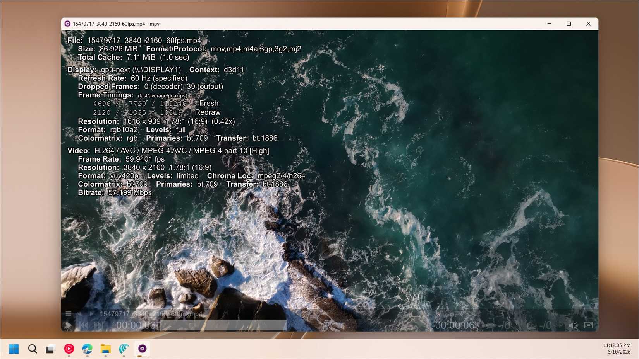Click the play button in mpv controls
The height and width of the screenshot is (359, 639).
click(69, 325)
